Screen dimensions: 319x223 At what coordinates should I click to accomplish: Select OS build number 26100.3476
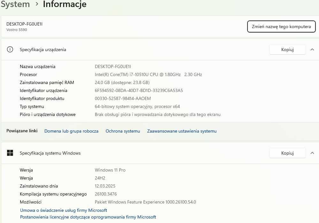point(106,194)
